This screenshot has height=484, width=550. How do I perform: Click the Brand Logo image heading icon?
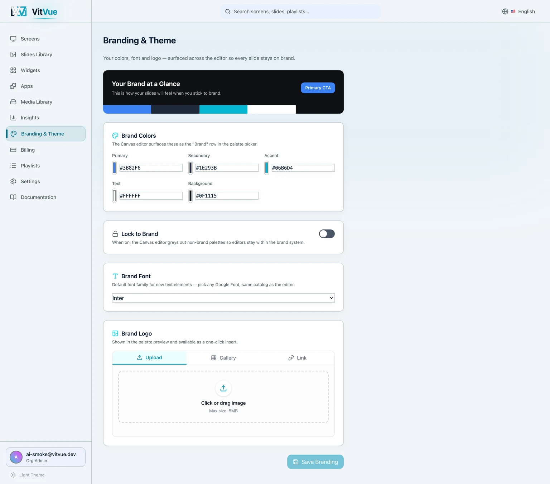pos(115,333)
